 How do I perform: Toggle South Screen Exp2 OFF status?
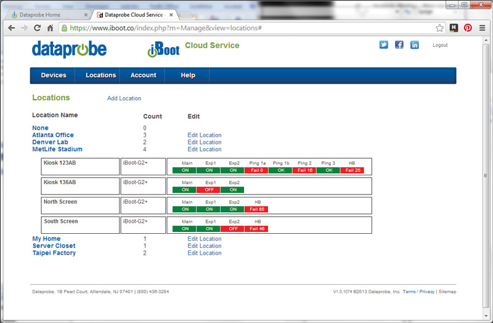(233, 229)
